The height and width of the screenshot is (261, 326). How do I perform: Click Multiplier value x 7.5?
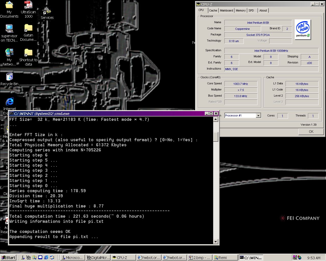(x=241, y=90)
